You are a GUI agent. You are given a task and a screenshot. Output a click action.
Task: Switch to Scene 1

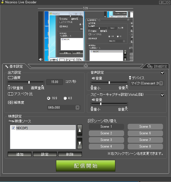[x=106, y=127]
